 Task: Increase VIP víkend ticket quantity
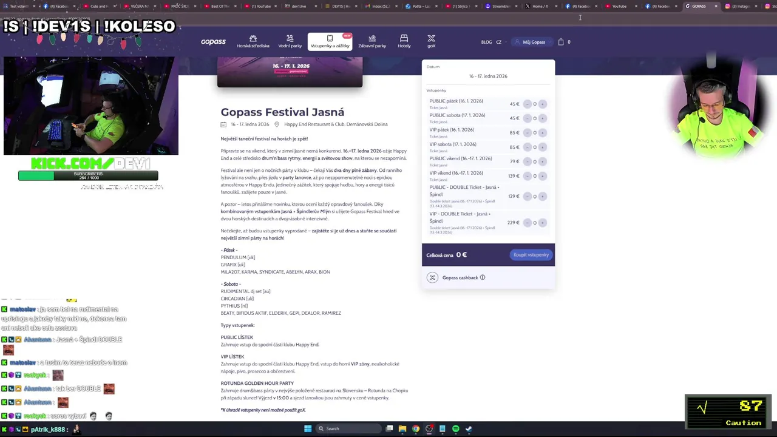click(543, 176)
